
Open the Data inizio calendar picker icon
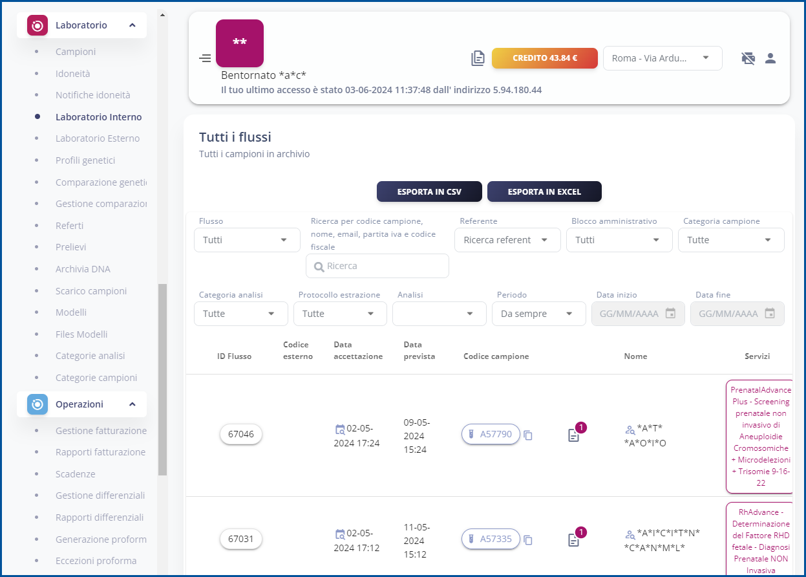[670, 314]
